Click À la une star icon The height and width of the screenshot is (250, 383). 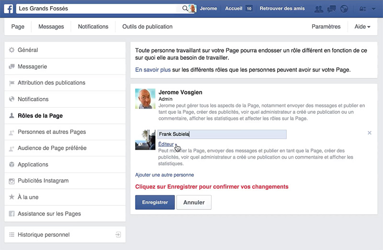(x=11, y=197)
